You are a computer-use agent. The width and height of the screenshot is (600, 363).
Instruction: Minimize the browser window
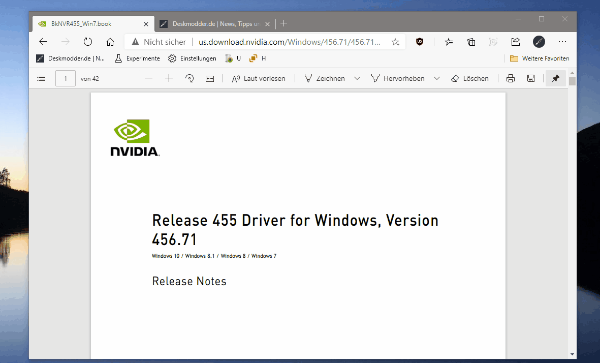pyautogui.click(x=518, y=19)
